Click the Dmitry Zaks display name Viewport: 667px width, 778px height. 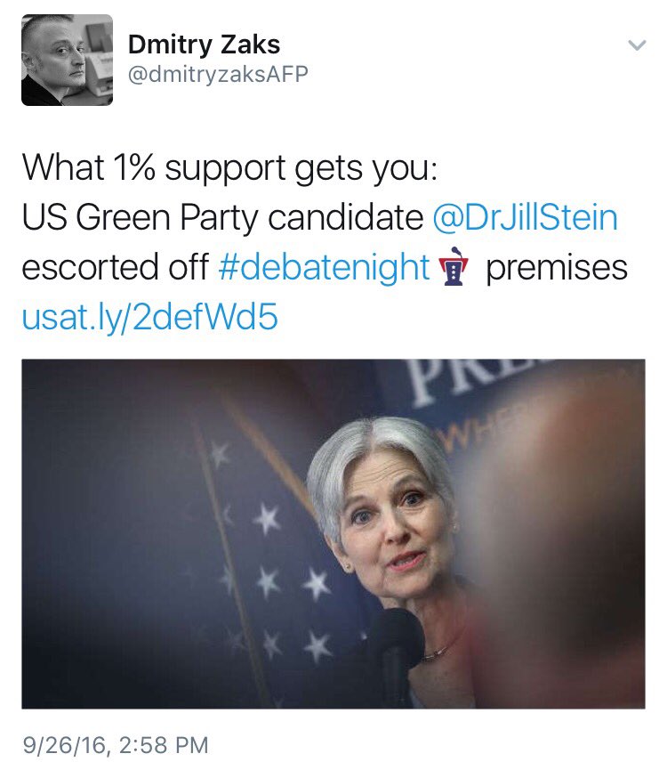pyautogui.click(x=205, y=45)
